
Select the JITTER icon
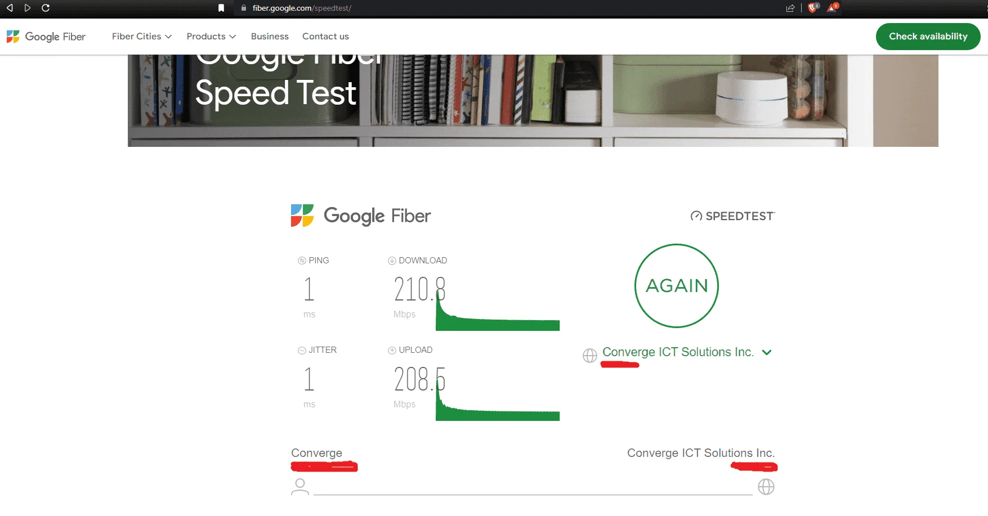[302, 350]
